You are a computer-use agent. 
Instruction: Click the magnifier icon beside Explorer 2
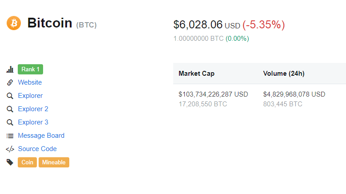click(x=10, y=109)
